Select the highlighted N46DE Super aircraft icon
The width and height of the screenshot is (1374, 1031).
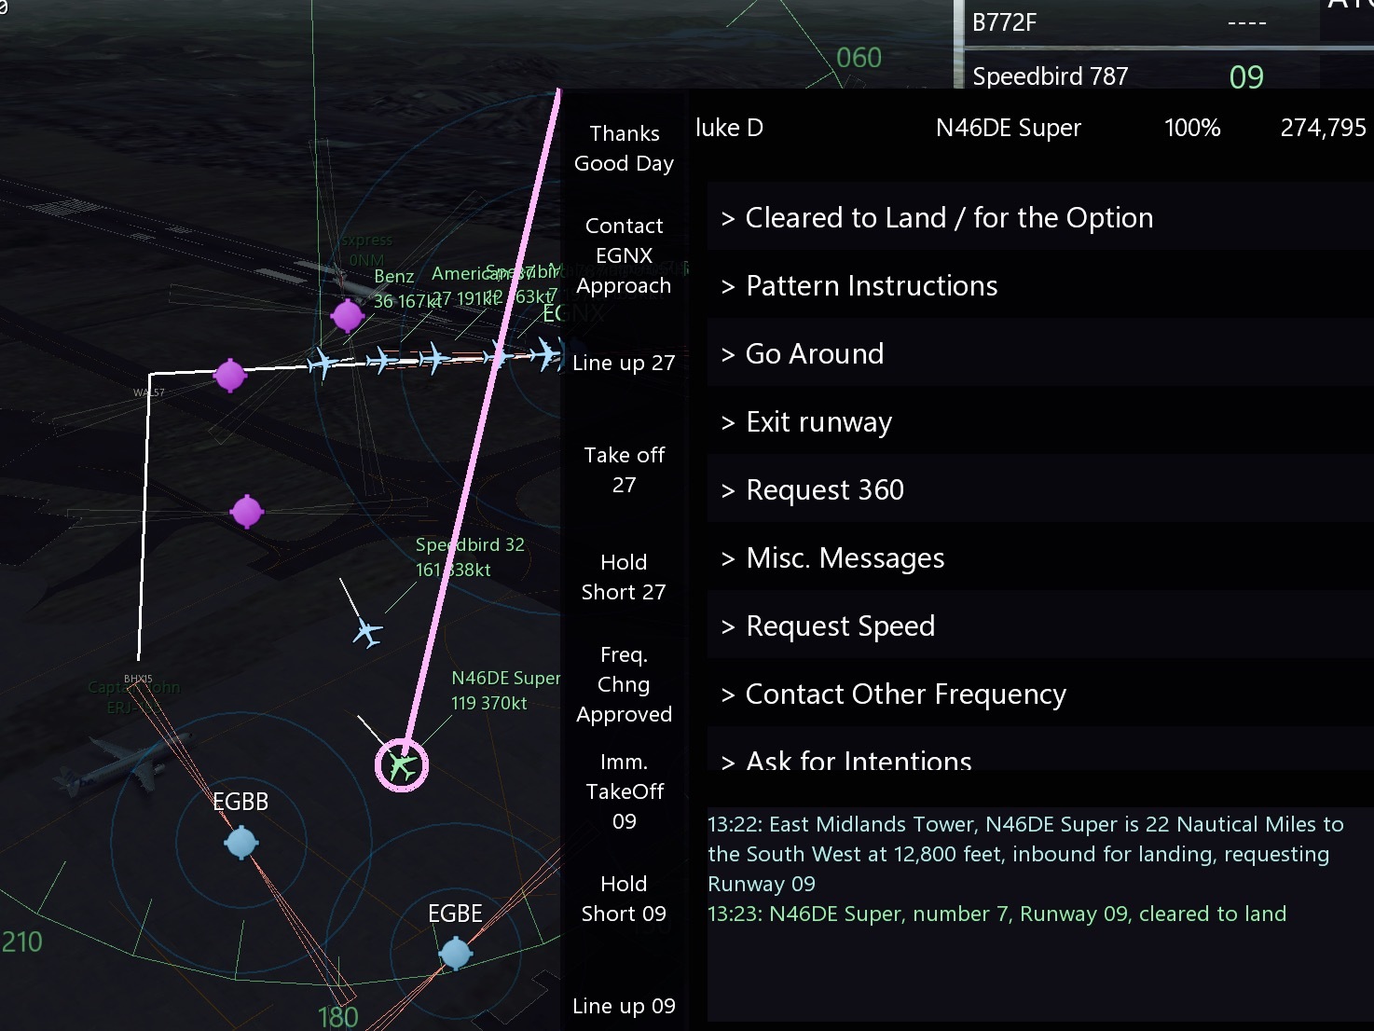(402, 765)
